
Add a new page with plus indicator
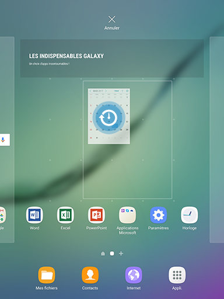(x=121, y=253)
